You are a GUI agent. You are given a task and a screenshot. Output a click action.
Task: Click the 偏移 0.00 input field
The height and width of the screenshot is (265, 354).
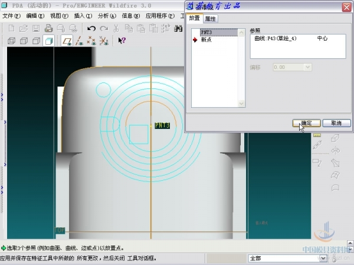tap(289, 67)
